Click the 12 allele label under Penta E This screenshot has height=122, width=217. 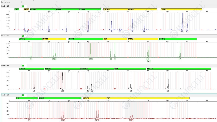168,91
